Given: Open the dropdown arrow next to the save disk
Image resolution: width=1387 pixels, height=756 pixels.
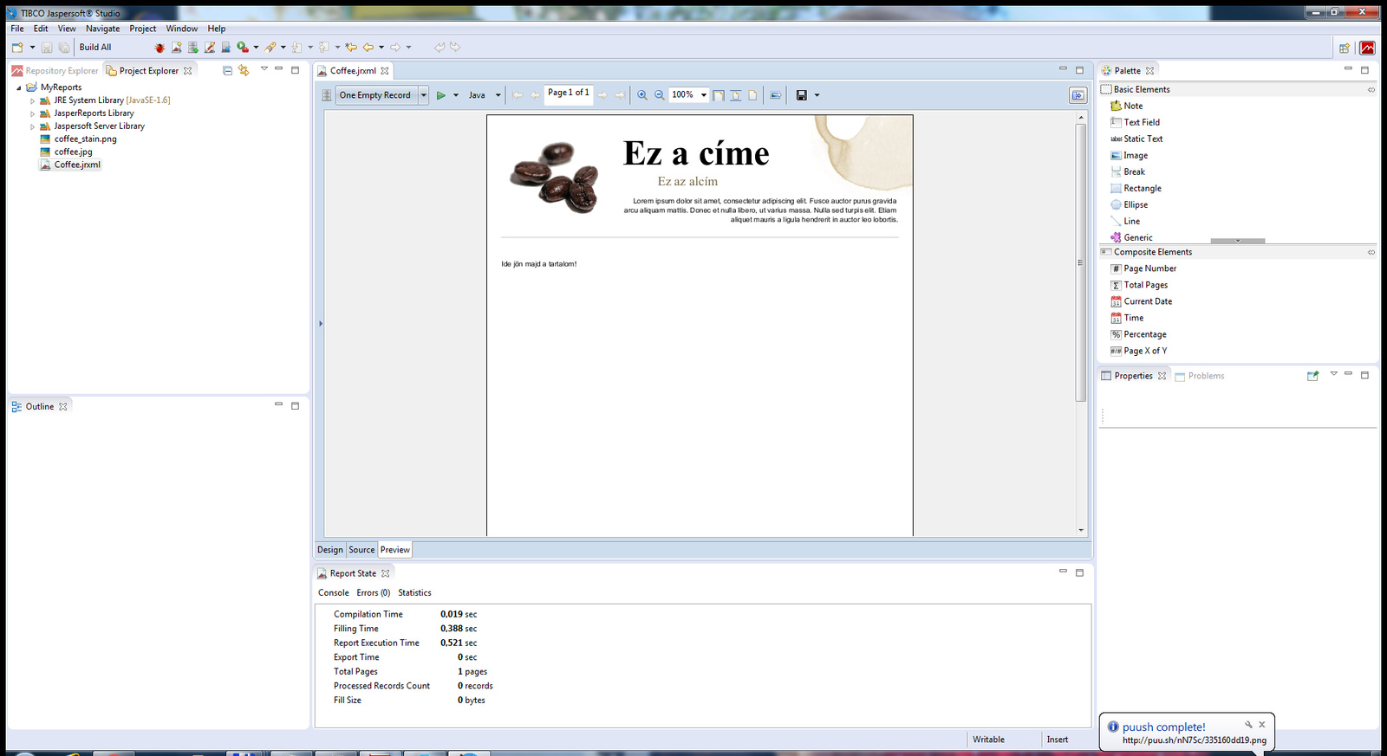Looking at the screenshot, I should click(817, 95).
